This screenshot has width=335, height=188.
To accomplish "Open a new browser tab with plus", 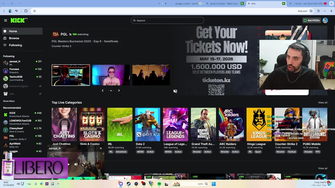I will (x=159, y=3).
